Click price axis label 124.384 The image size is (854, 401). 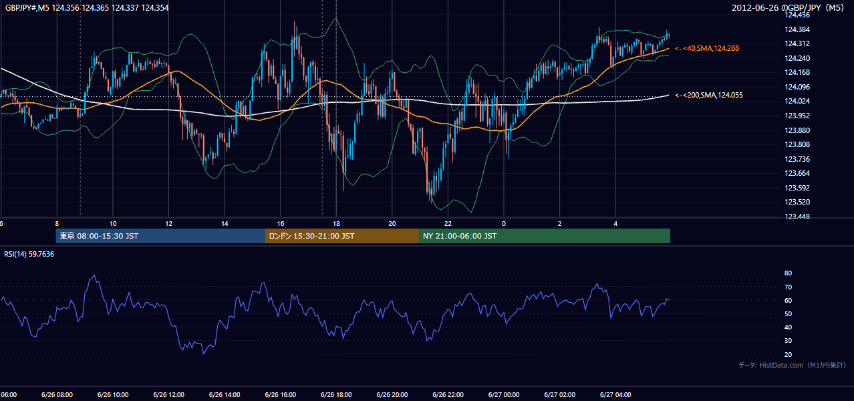(x=798, y=29)
